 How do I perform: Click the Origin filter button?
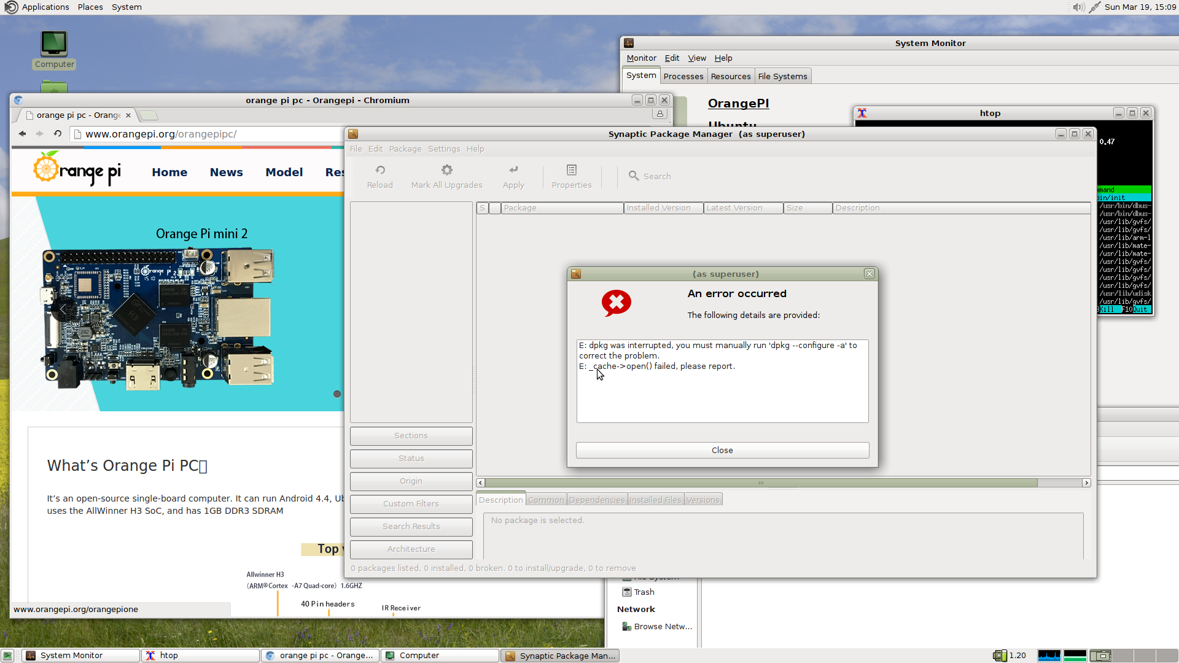click(x=411, y=481)
